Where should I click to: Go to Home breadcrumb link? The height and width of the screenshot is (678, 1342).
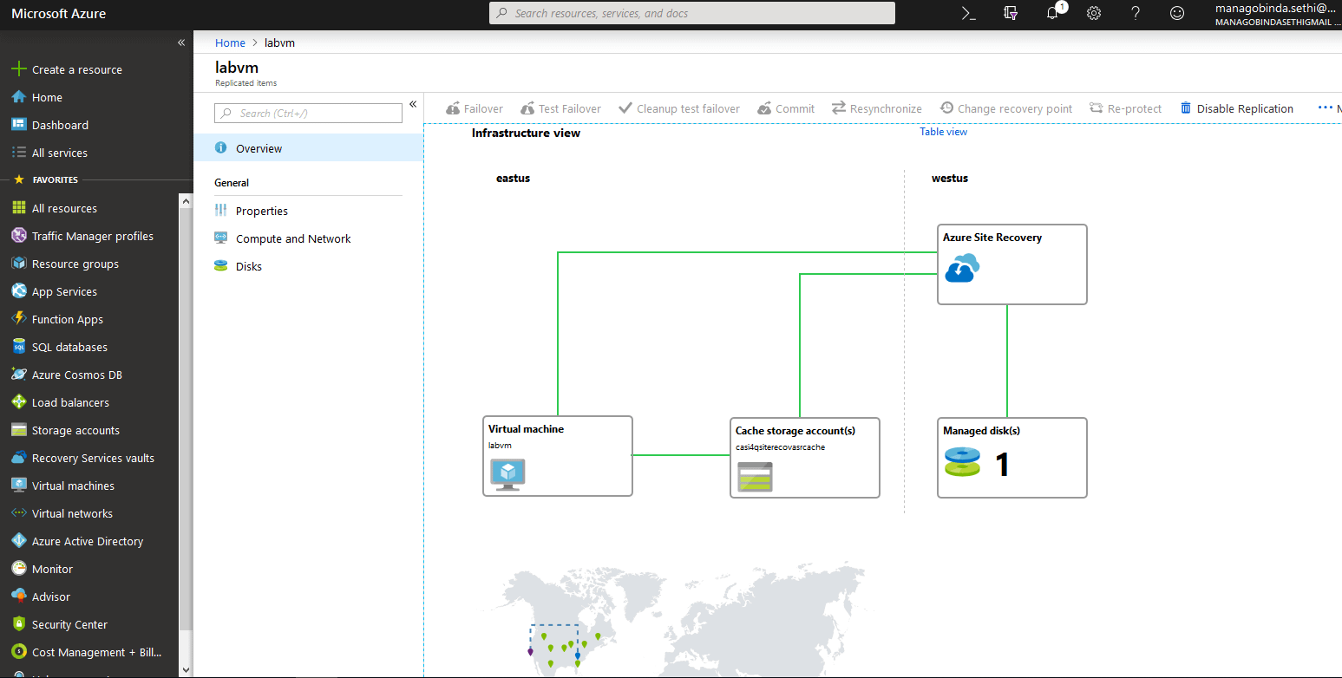click(230, 42)
